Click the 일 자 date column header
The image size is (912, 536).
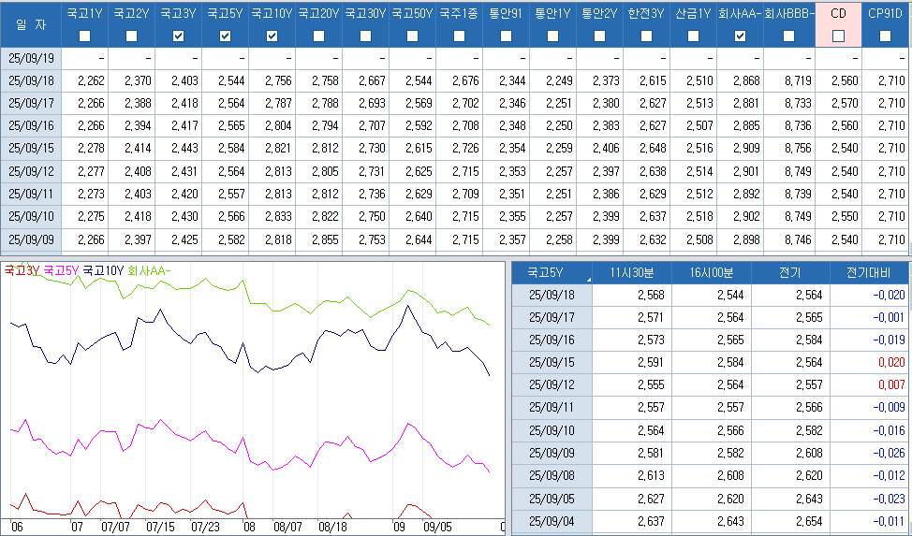point(30,24)
